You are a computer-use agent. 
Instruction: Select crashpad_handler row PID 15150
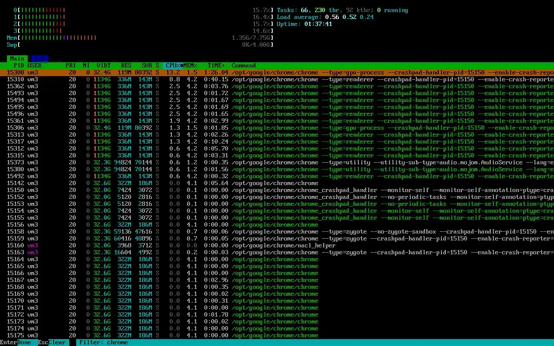pos(277,190)
